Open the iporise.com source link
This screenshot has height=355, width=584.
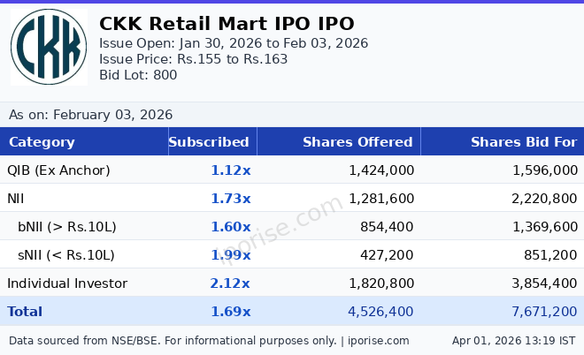click(377, 341)
